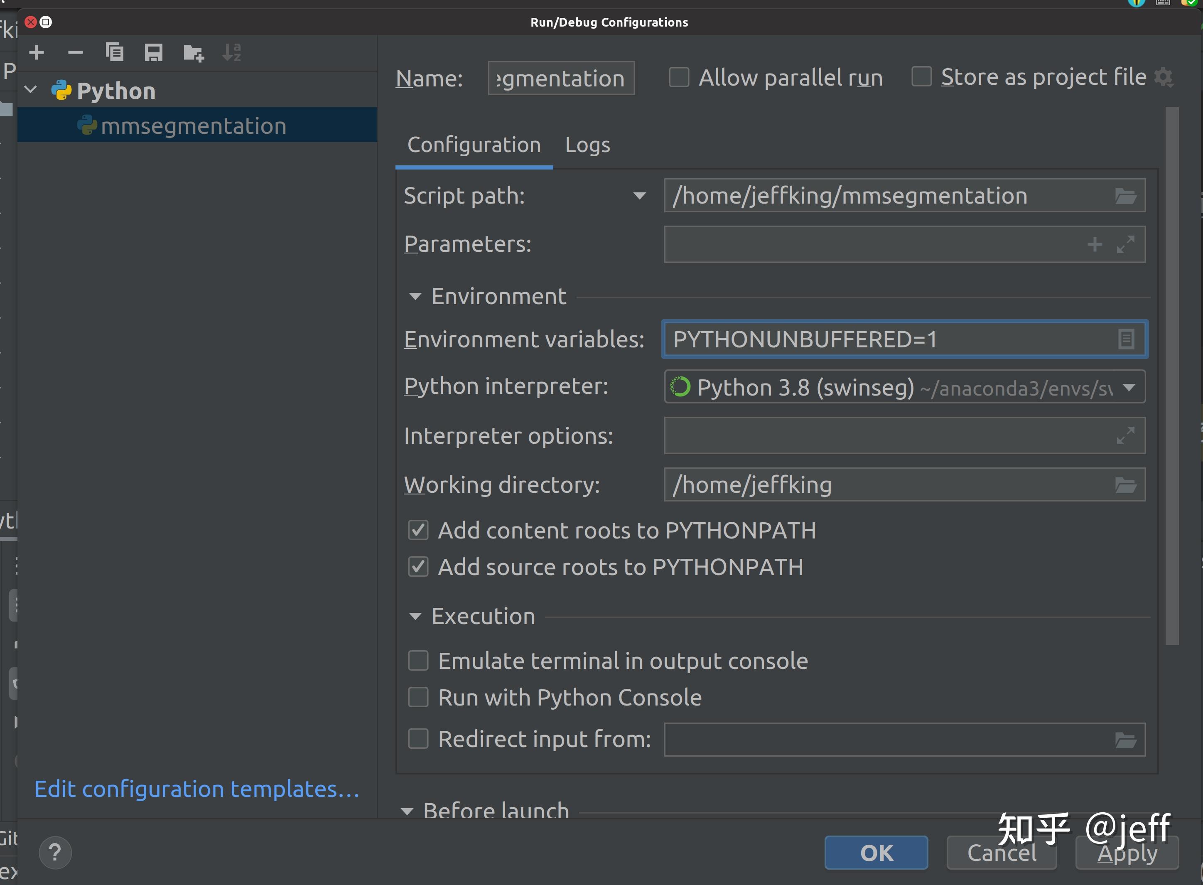Click the OK button

[x=876, y=852]
